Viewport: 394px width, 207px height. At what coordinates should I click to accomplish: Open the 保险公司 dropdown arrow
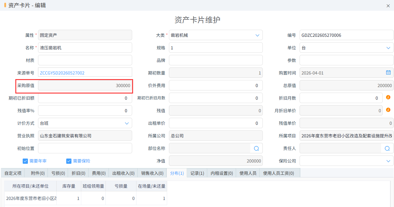[388, 161]
